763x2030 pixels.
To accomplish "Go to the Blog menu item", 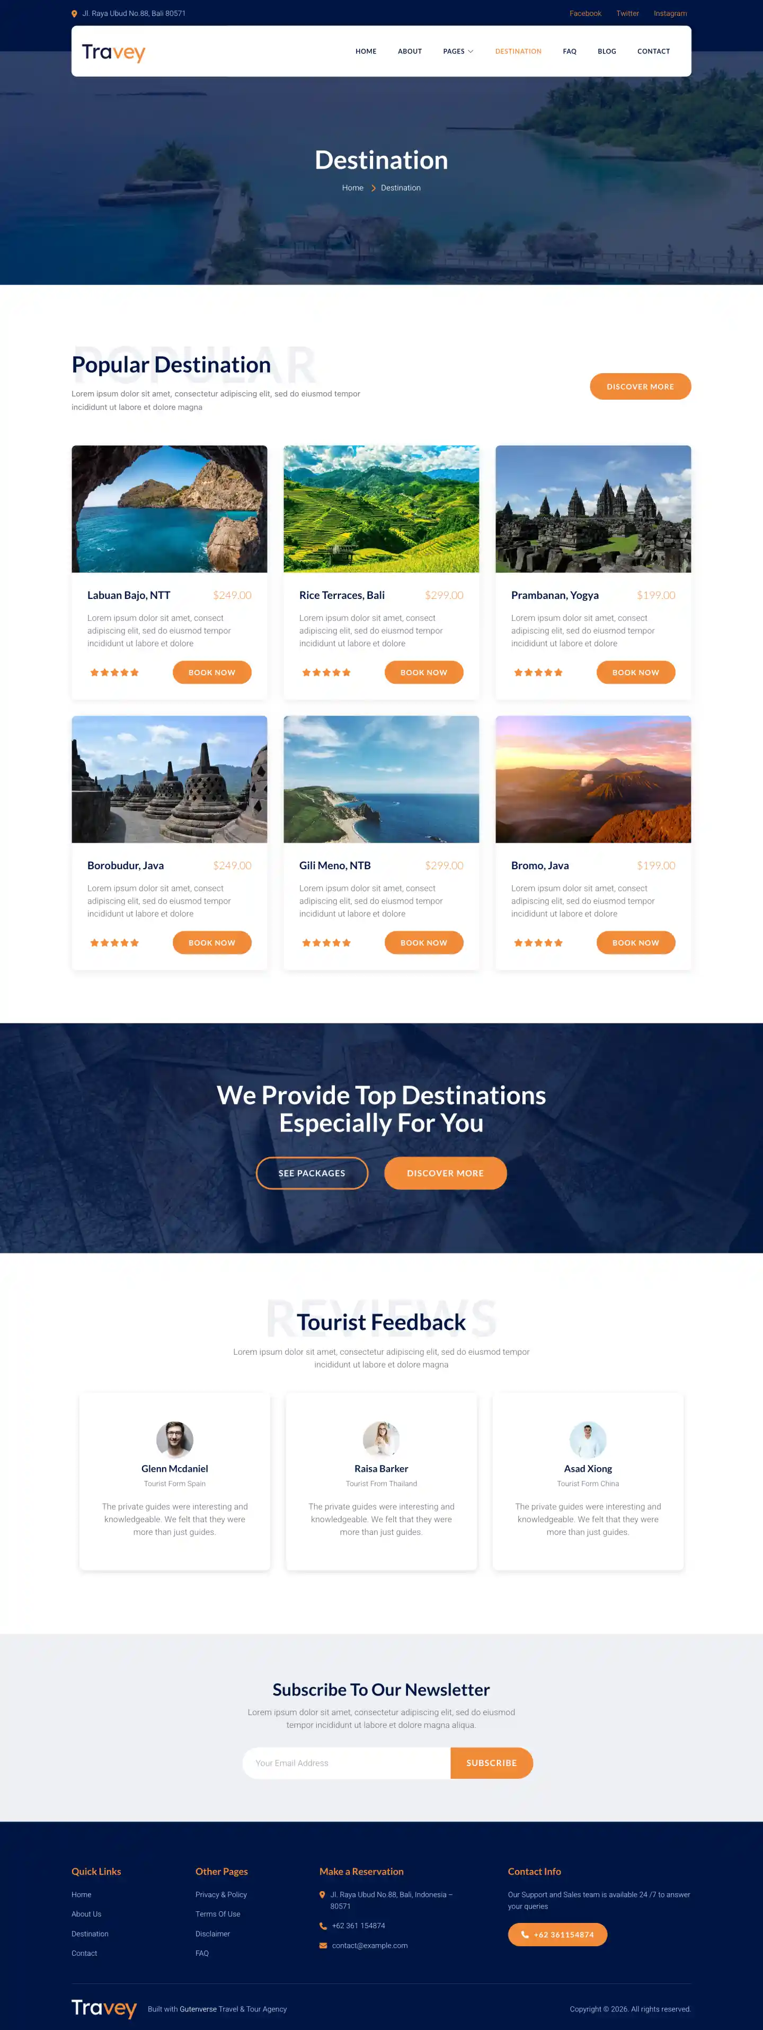I will pos(606,51).
